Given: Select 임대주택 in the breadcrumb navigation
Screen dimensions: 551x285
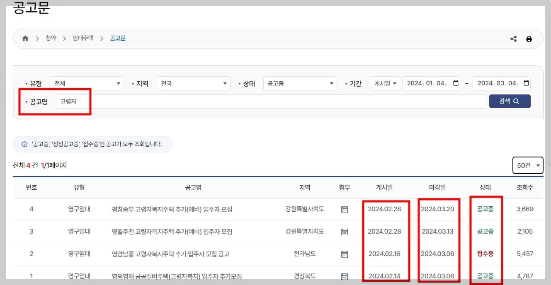Looking at the screenshot, I should (x=82, y=38).
